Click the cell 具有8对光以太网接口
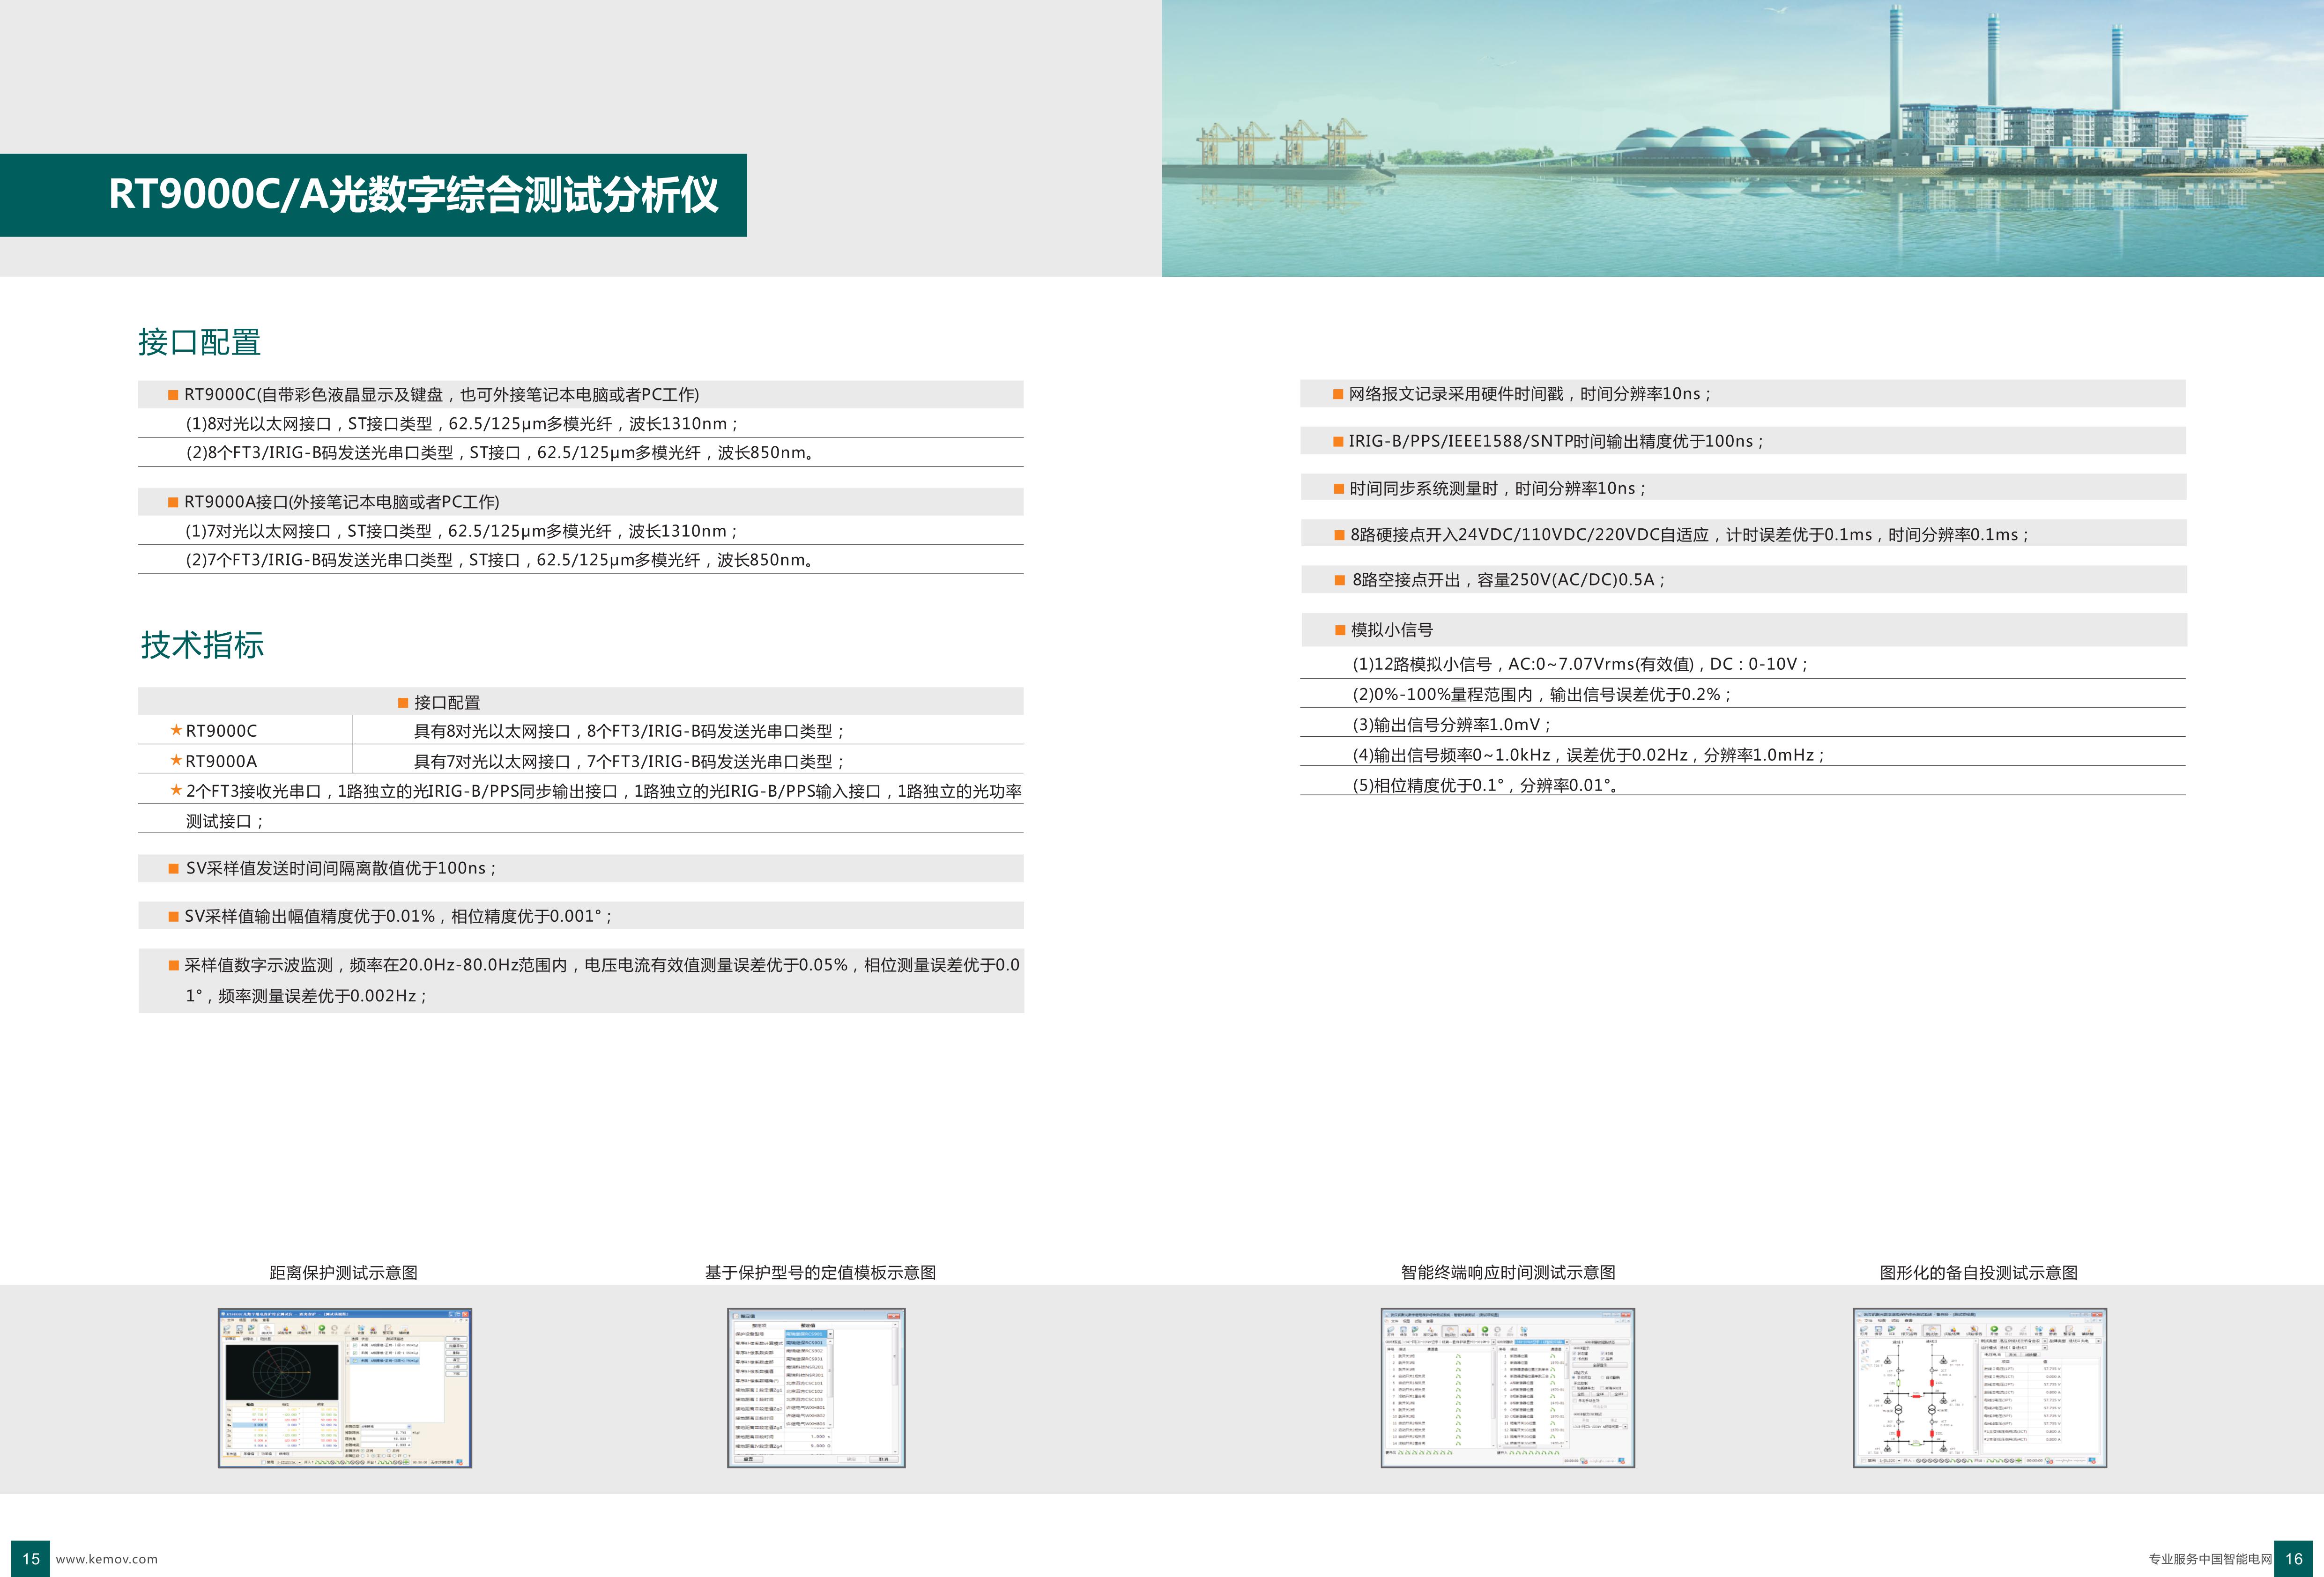The width and height of the screenshot is (2324, 1577). (x=629, y=732)
